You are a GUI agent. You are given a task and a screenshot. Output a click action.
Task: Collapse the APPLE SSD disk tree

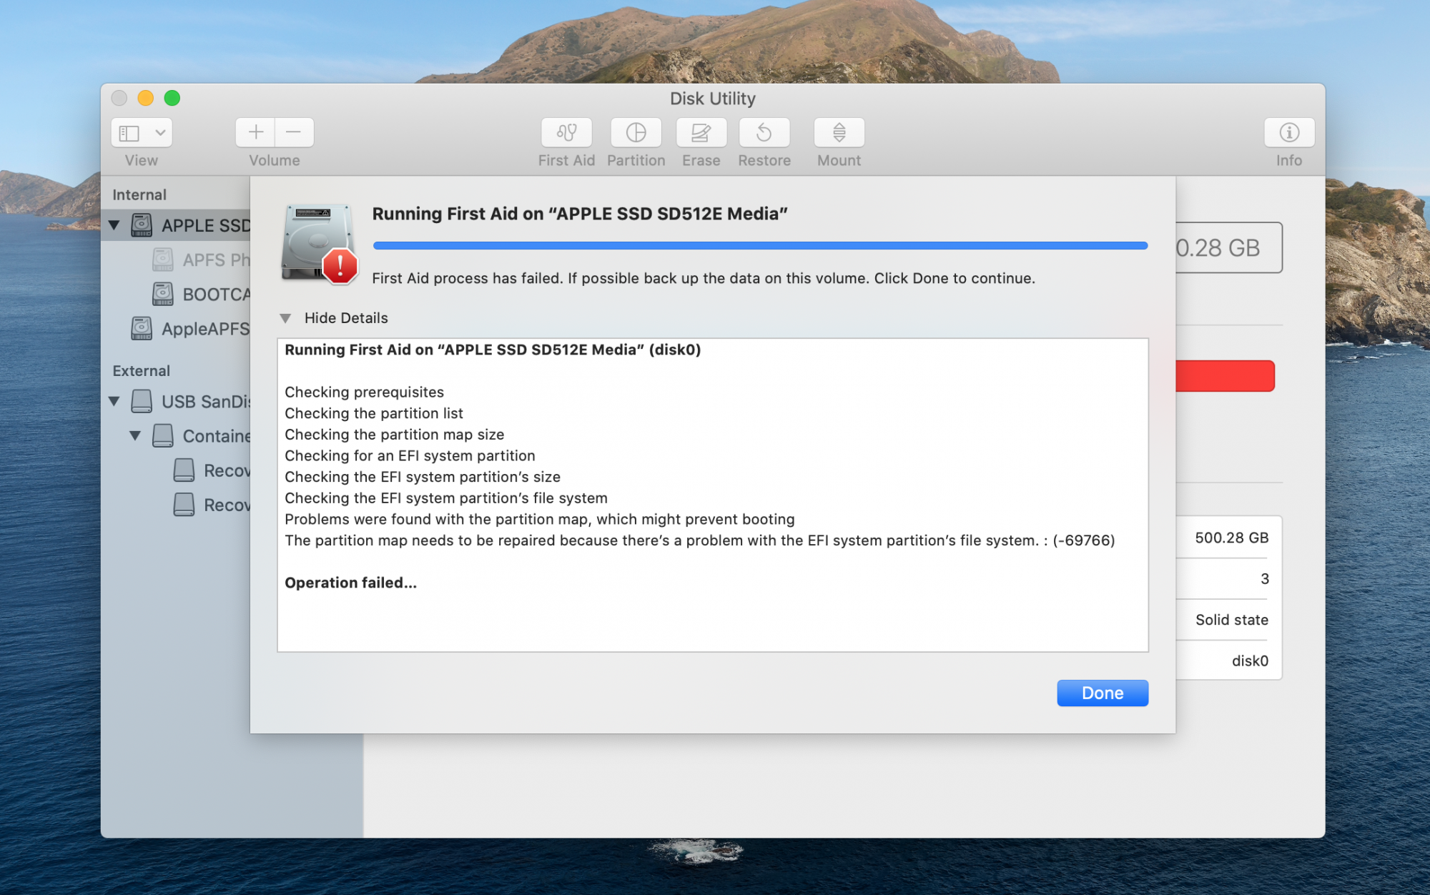point(114,225)
